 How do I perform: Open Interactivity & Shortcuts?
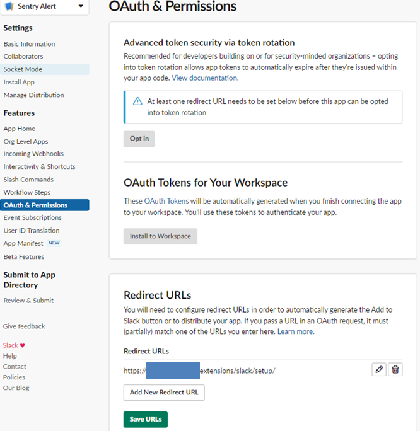[x=39, y=166]
